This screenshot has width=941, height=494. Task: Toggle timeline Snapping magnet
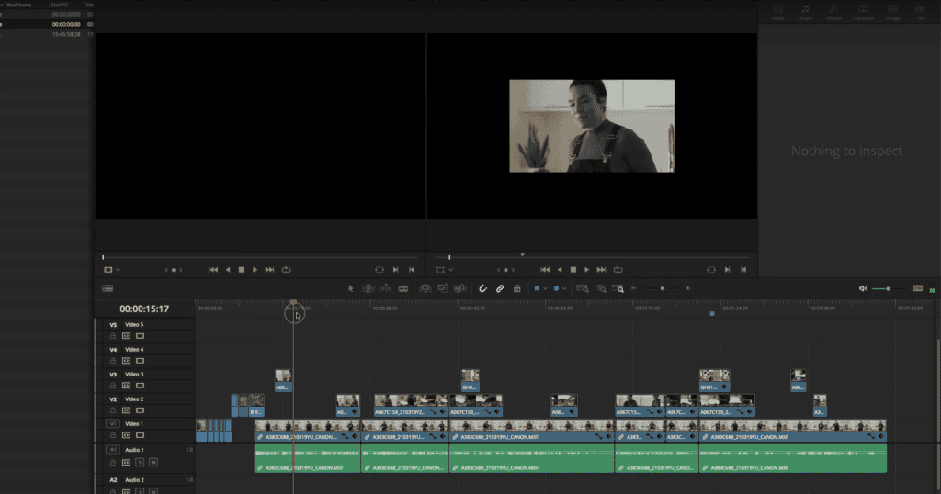click(x=482, y=288)
